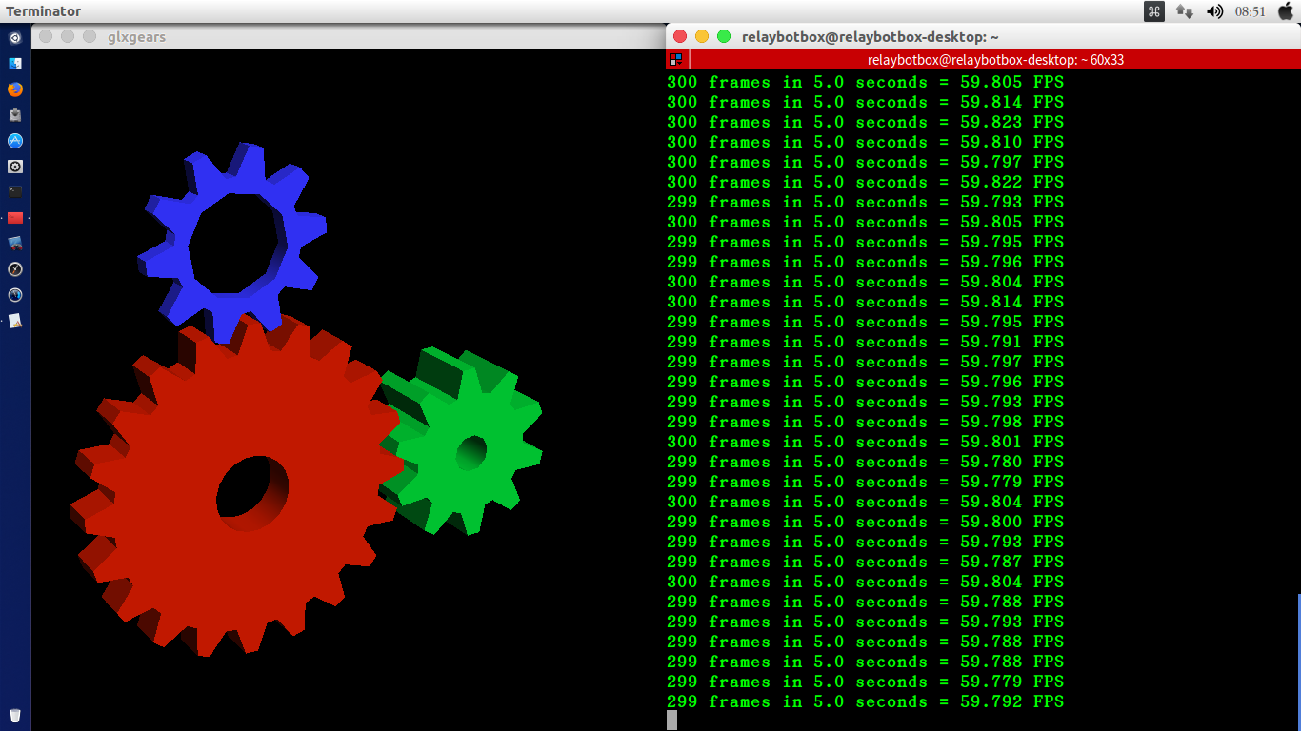Maximize the Terminator window with the green button
1301x731 pixels.
click(724, 36)
